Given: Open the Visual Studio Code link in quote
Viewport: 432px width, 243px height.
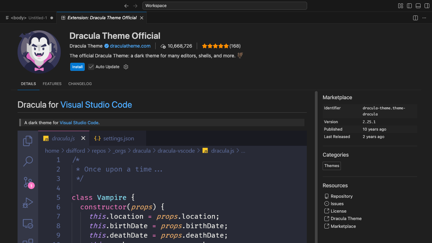Looking at the screenshot, I should click(79, 123).
